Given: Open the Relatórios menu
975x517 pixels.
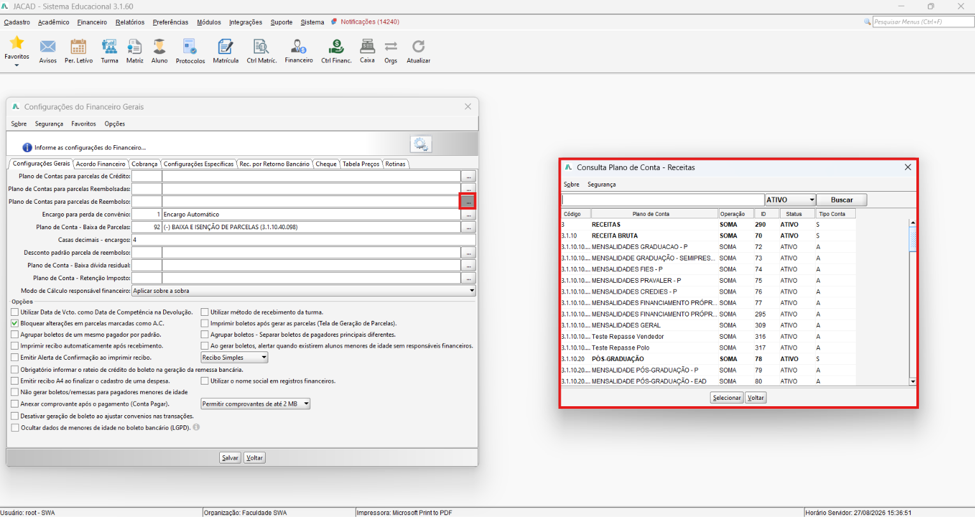Looking at the screenshot, I should (x=130, y=22).
